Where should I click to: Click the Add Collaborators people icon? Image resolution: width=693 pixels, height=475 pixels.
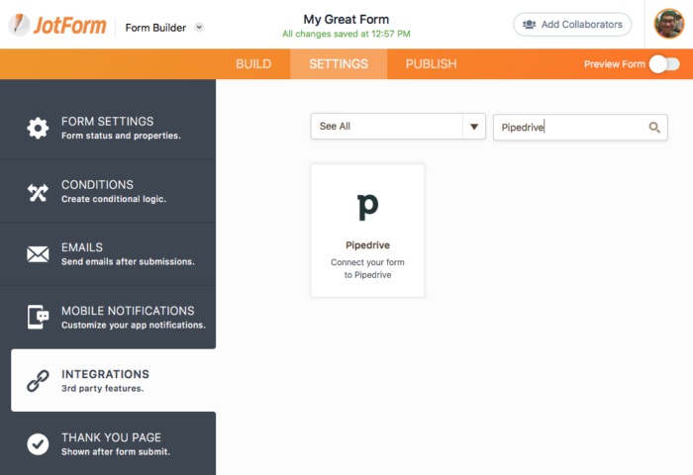point(529,25)
